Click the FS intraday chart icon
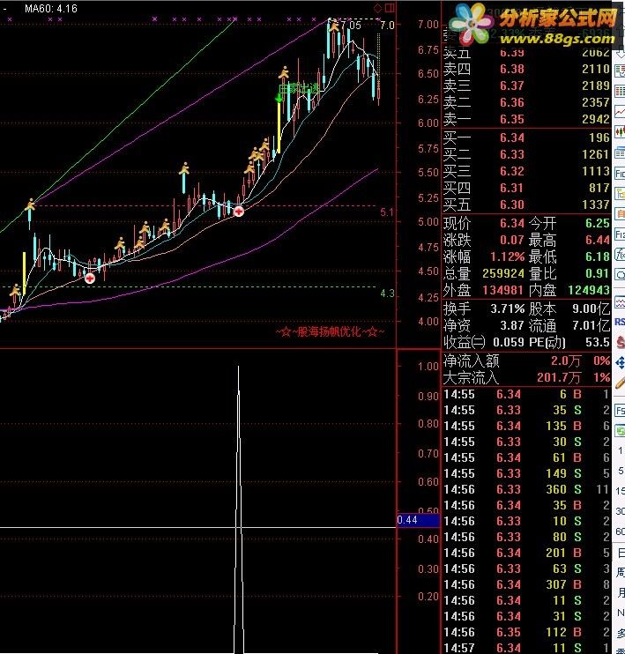 tap(620, 411)
